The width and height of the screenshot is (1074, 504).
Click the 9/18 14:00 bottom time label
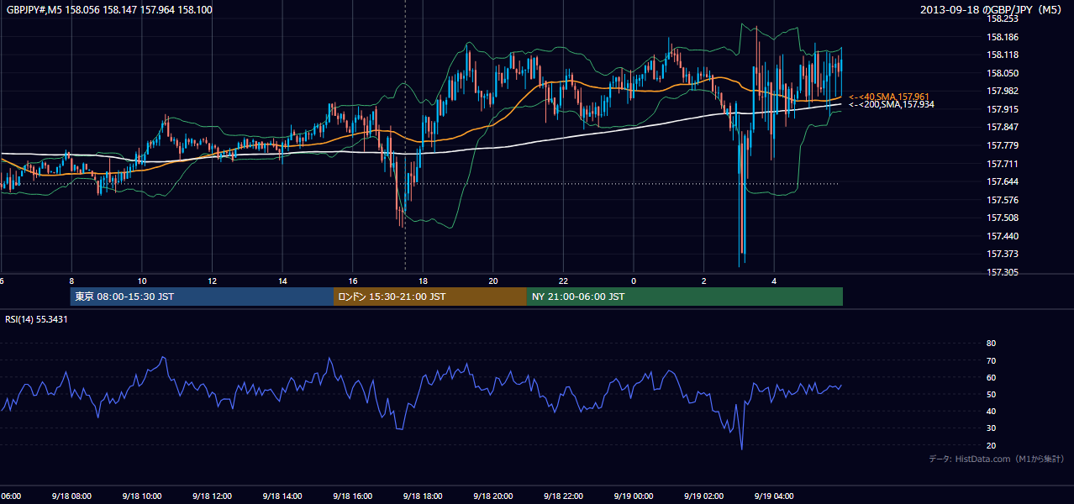pos(282,496)
